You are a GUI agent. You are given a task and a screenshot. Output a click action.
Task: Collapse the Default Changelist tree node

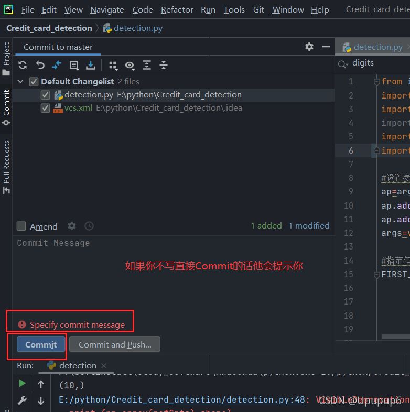(x=21, y=82)
